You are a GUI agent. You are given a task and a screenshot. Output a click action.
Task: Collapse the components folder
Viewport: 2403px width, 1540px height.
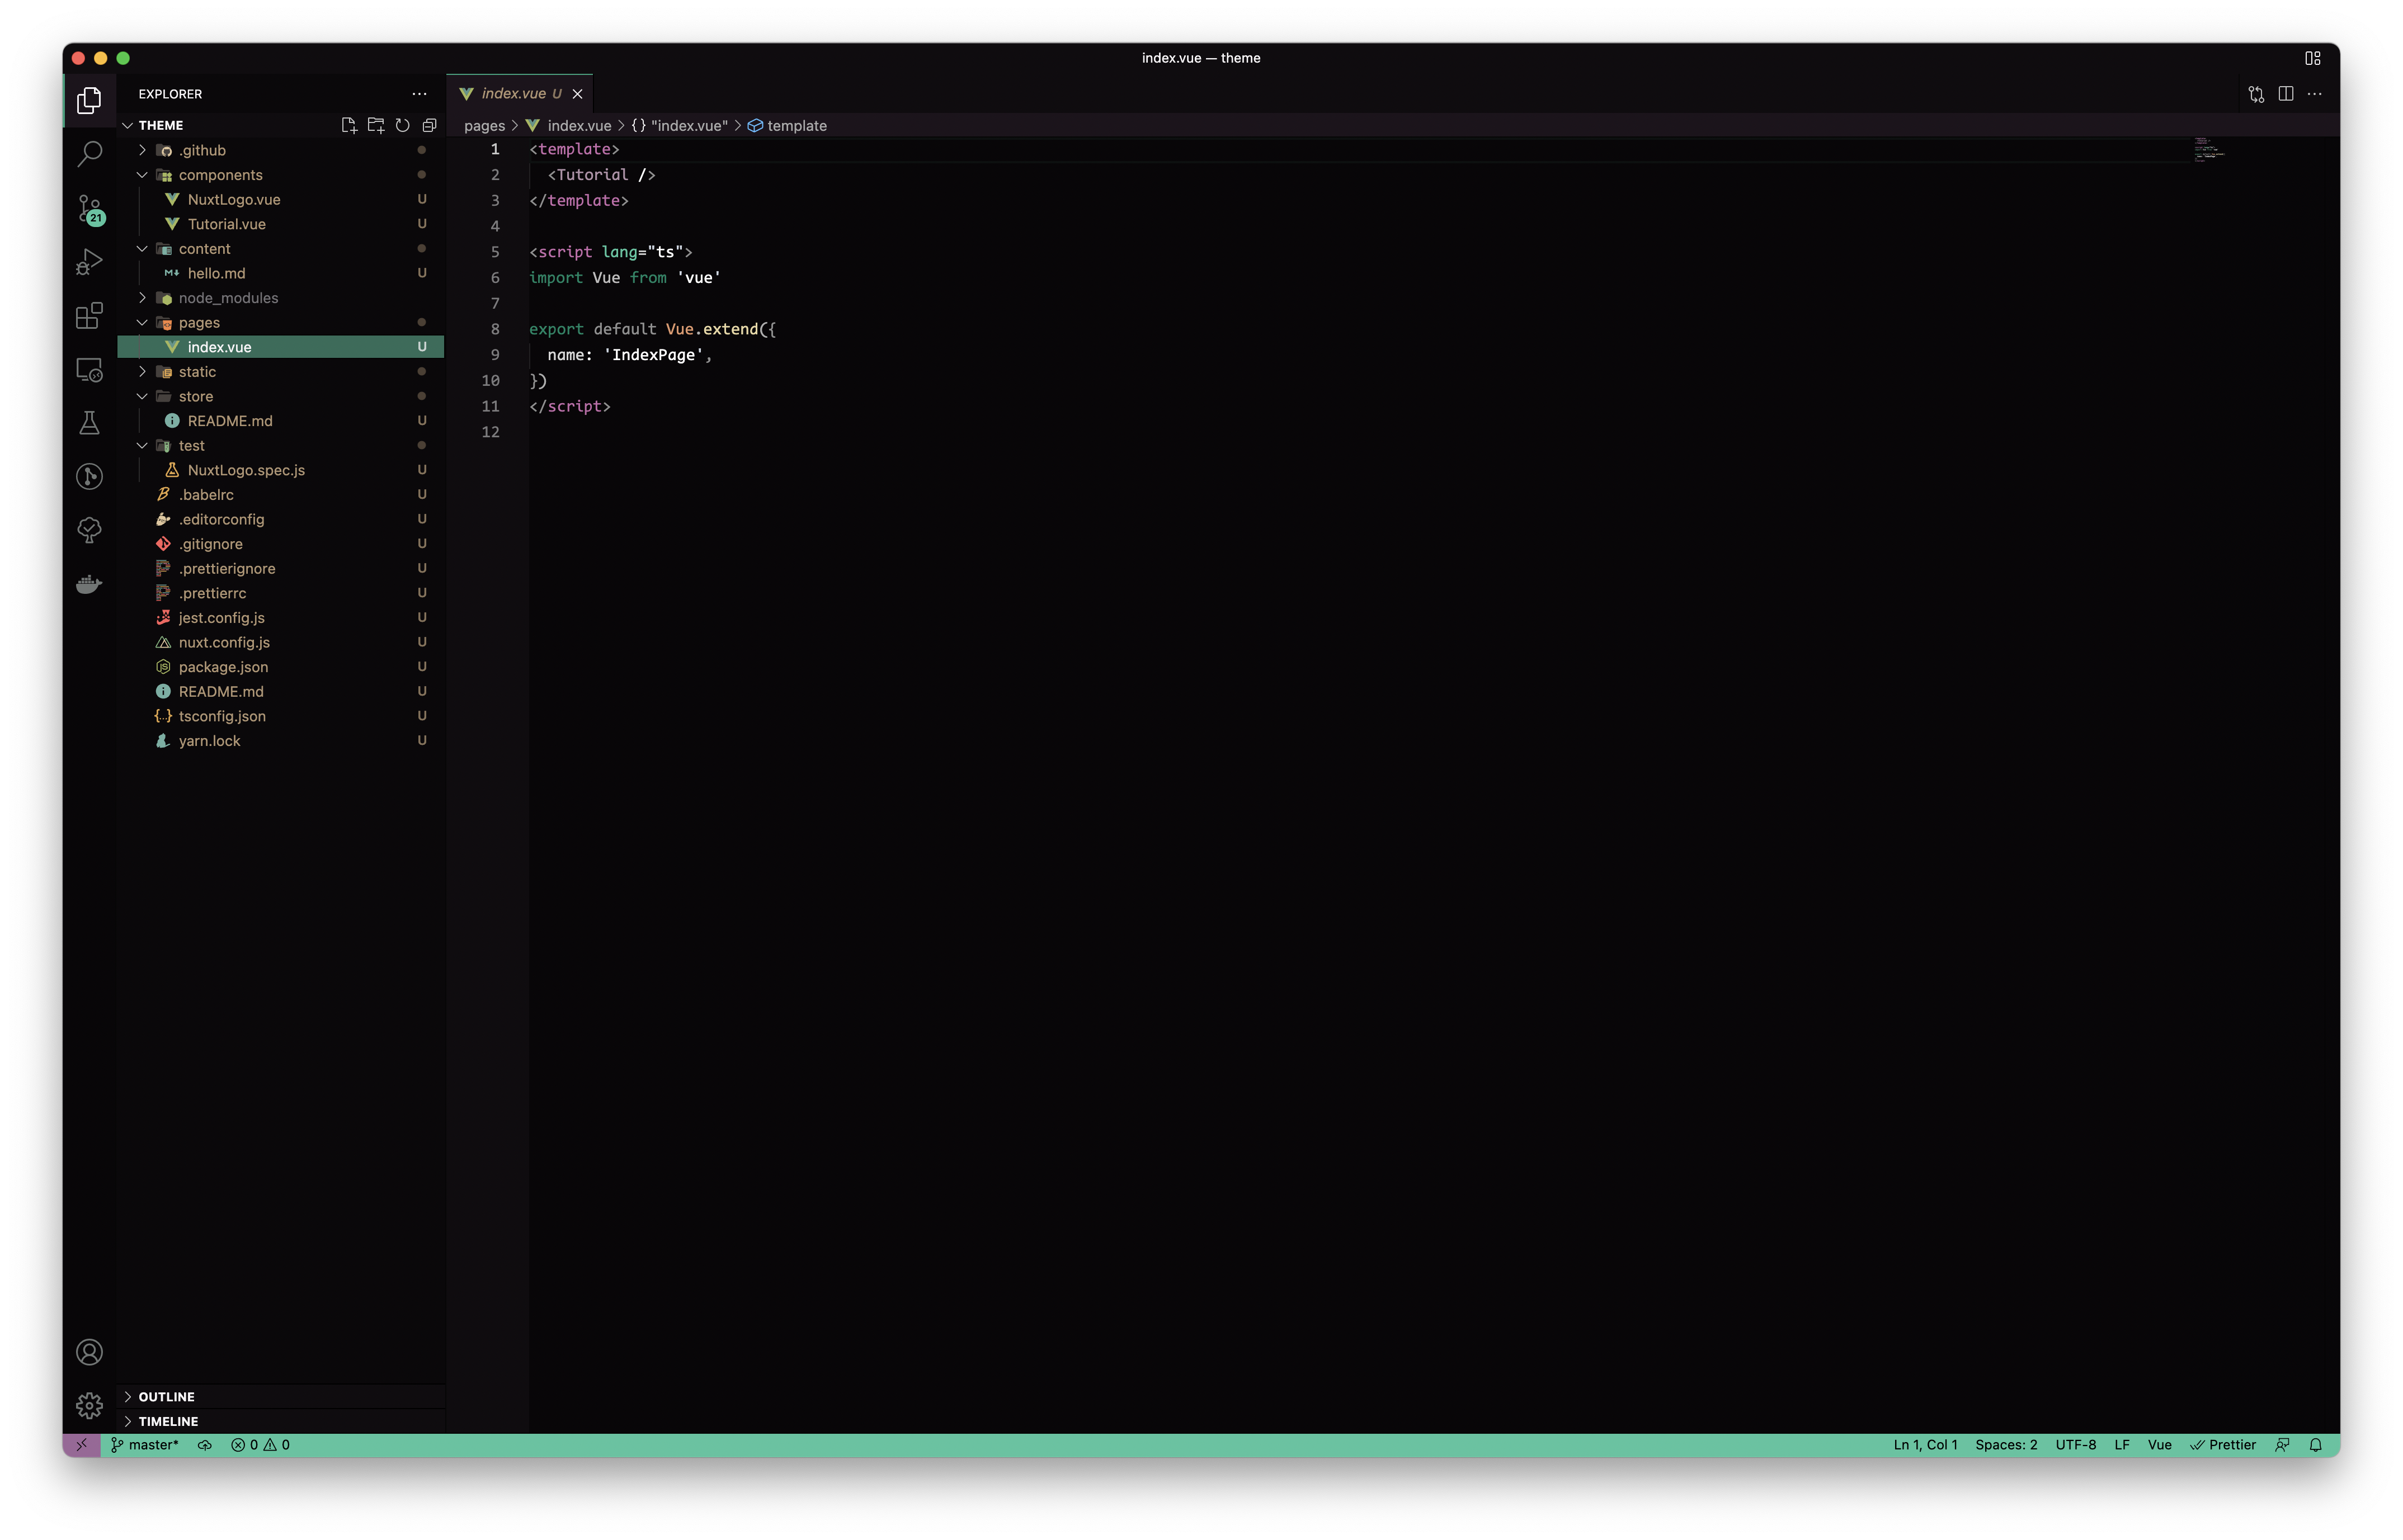point(220,175)
